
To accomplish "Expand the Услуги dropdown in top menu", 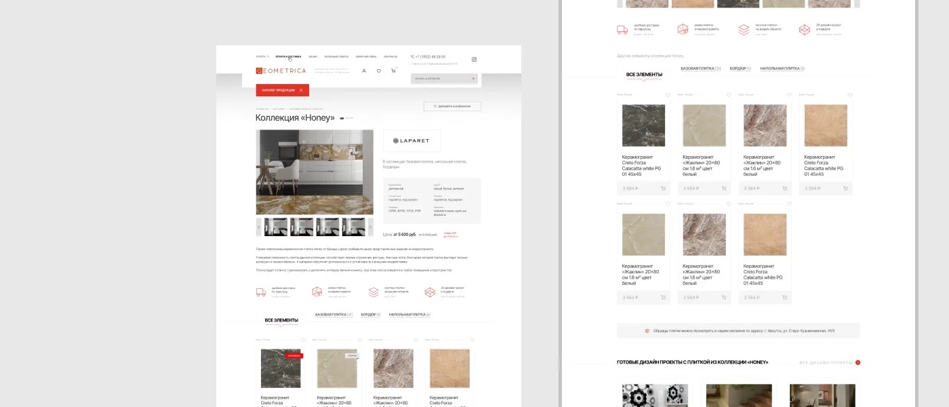I will coord(262,57).
